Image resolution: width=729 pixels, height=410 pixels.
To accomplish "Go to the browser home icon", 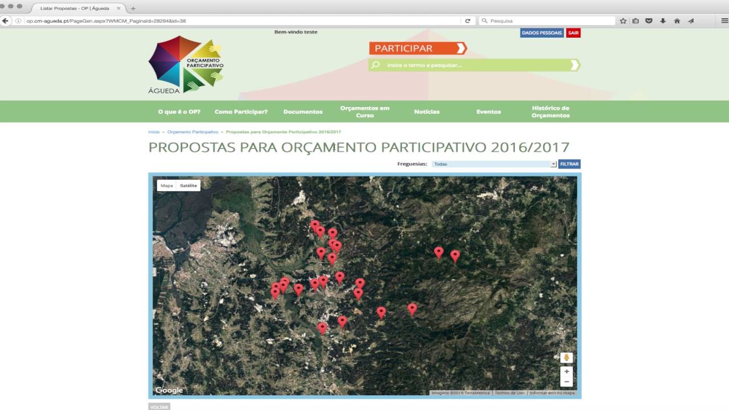I will click(x=677, y=20).
